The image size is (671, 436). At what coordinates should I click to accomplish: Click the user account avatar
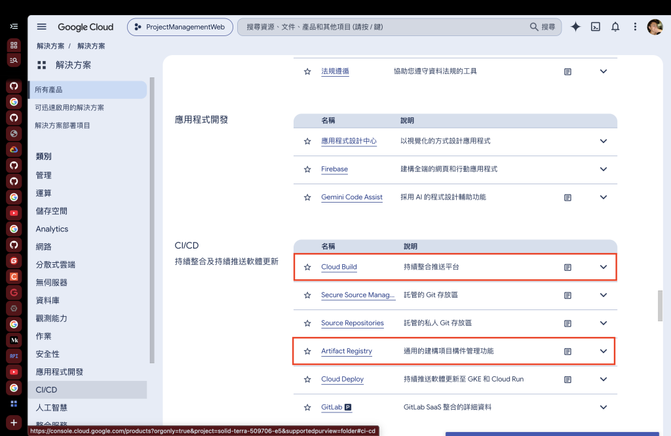pyautogui.click(x=655, y=27)
